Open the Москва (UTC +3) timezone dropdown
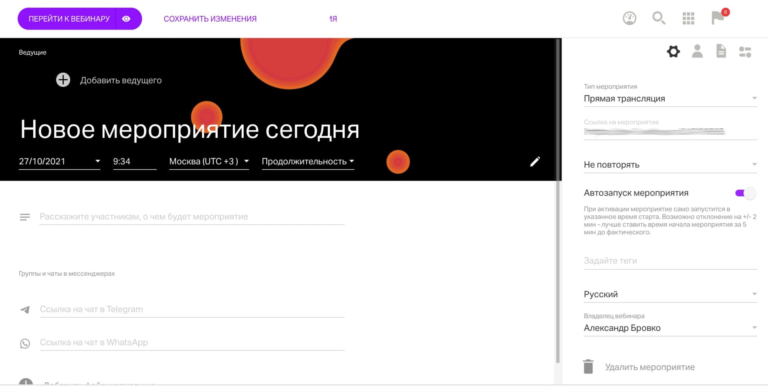This screenshot has width=768, height=386. (246, 161)
